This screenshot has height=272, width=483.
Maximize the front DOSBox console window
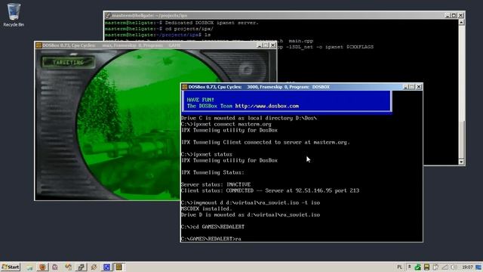pyautogui.click(x=413, y=87)
